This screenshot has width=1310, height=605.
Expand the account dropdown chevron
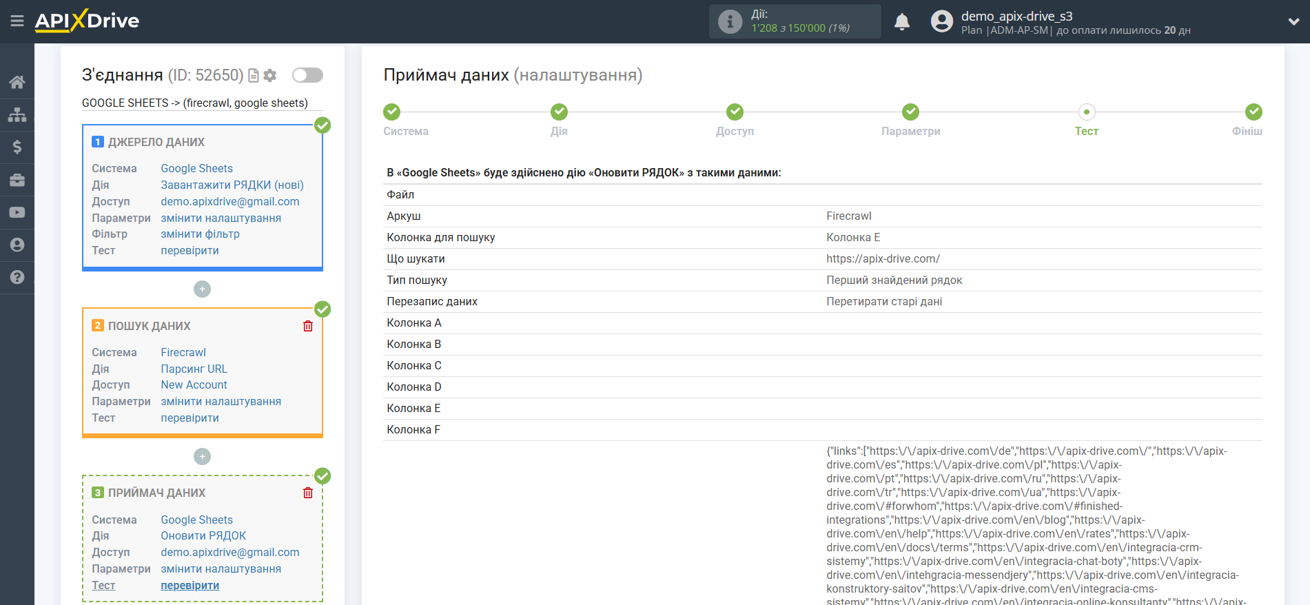coord(1293,22)
